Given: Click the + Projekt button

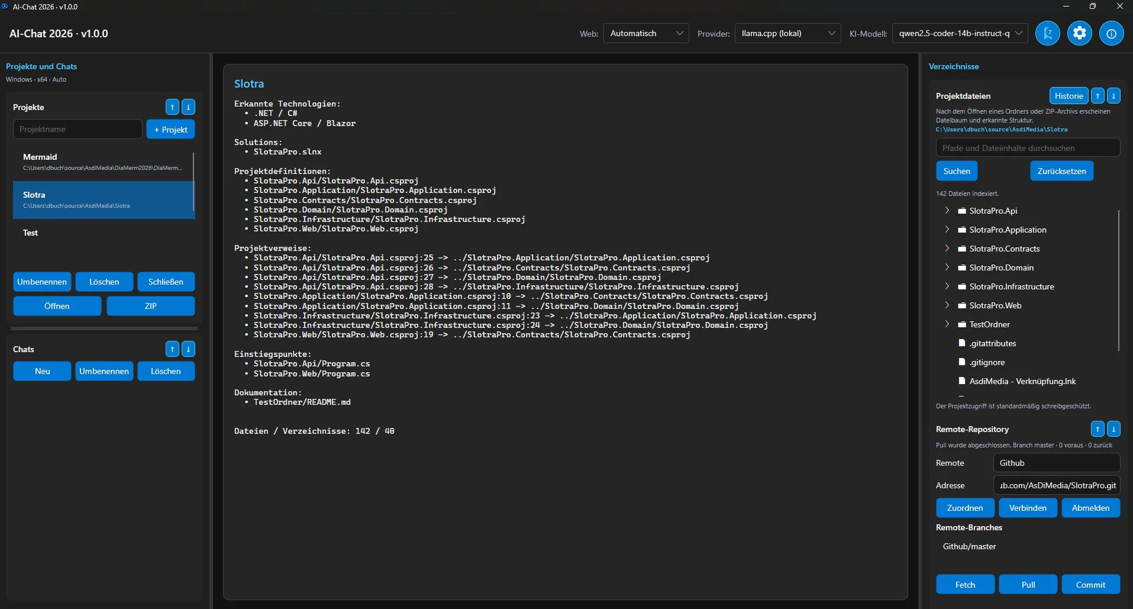Looking at the screenshot, I should coord(170,130).
